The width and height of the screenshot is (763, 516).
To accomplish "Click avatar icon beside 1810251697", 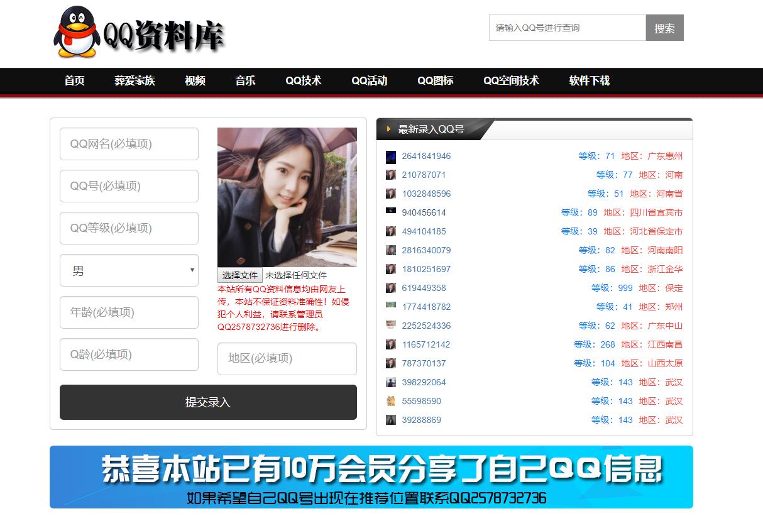I will 391,269.
